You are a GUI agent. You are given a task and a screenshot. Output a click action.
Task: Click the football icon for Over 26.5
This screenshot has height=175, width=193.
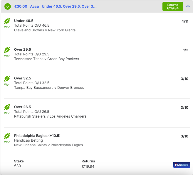pos(7,107)
